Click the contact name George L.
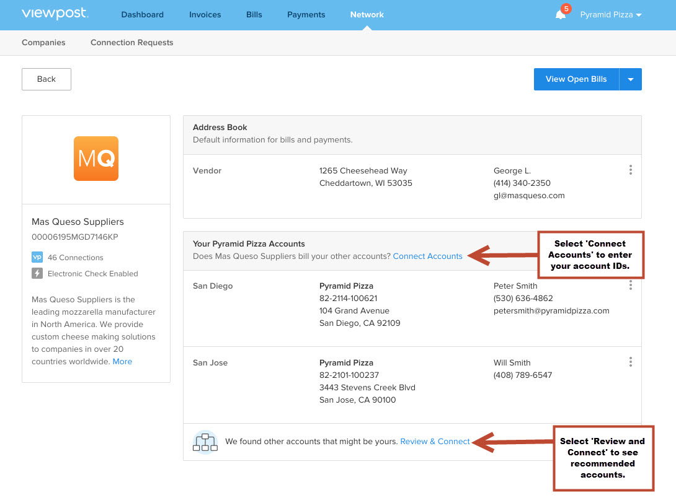The height and width of the screenshot is (503, 676). click(512, 170)
